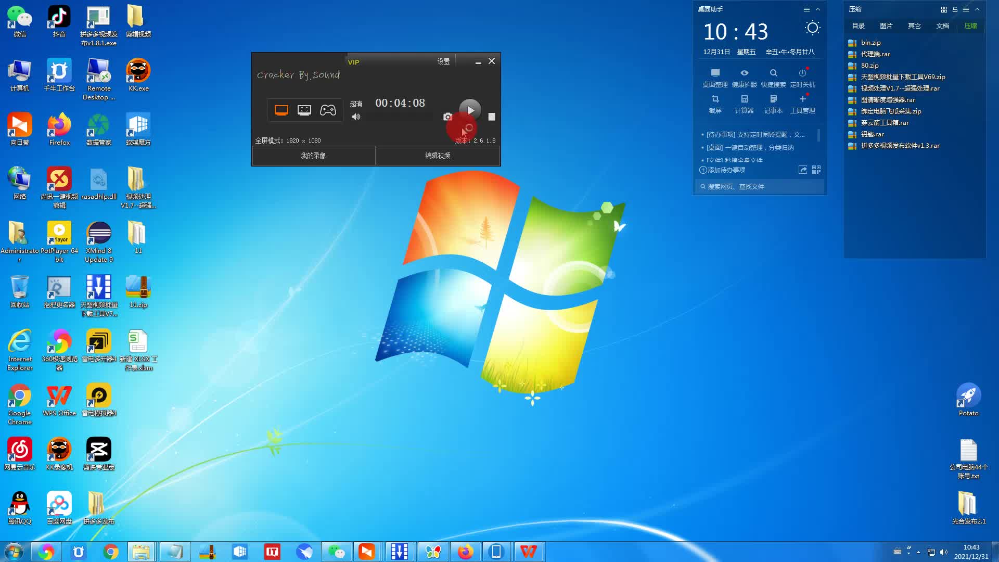Open the 记事本 notepad tool
This screenshot has width=999, height=562.
[773, 104]
